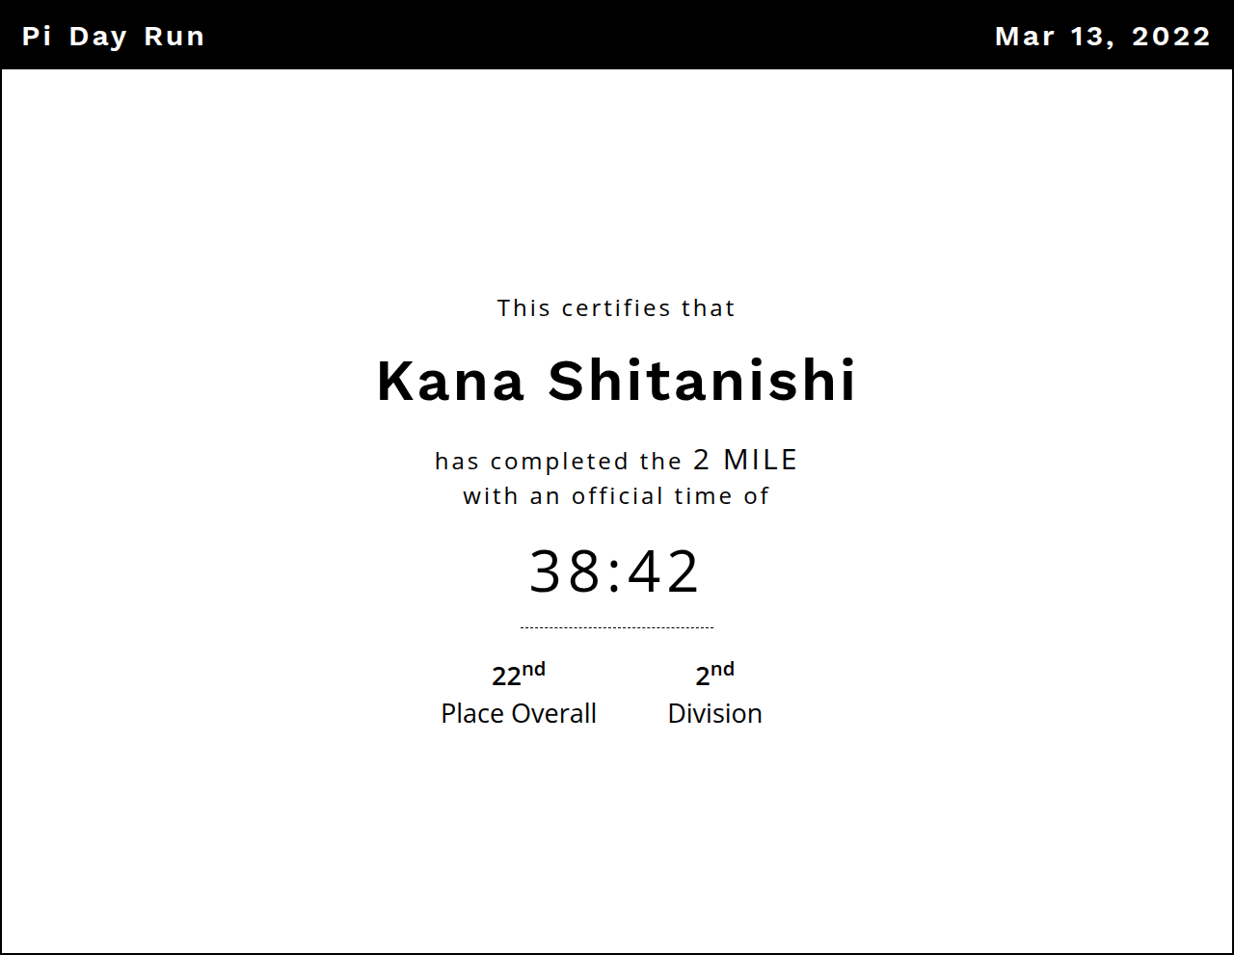Click the first name Kana
Viewport: 1234px width, 955px height.
(x=450, y=381)
